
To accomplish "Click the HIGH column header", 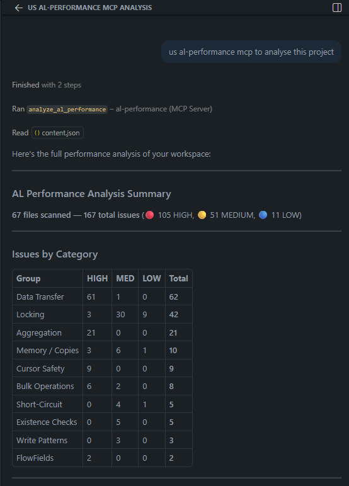I will point(98,278).
